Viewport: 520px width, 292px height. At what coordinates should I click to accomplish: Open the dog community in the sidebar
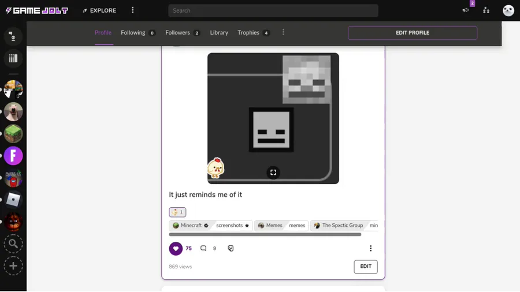tap(13, 111)
